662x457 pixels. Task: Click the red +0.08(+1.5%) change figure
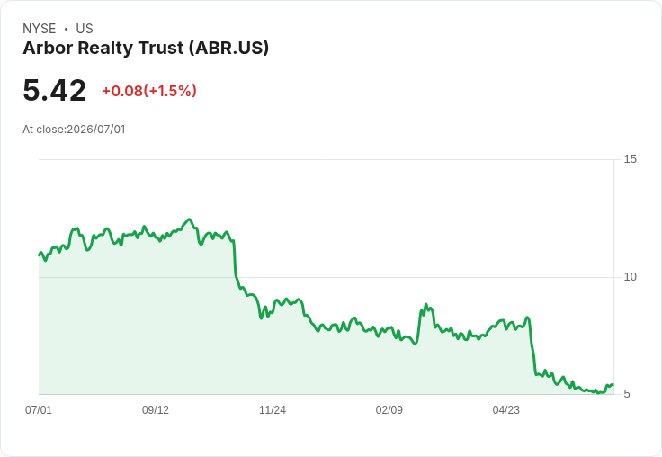[149, 91]
